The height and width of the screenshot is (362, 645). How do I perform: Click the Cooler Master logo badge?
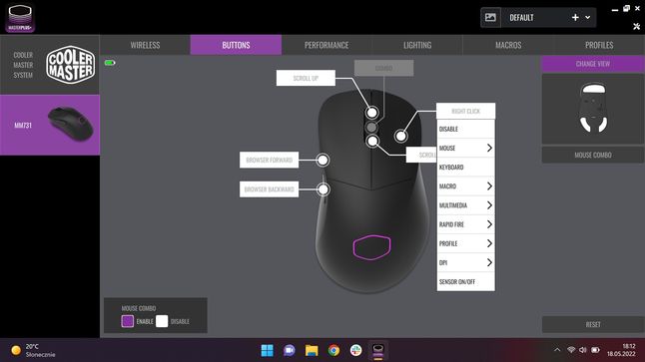pyautogui.click(x=70, y=65)
